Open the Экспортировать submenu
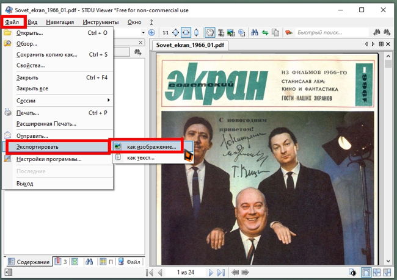 click(x=58, y=147)
